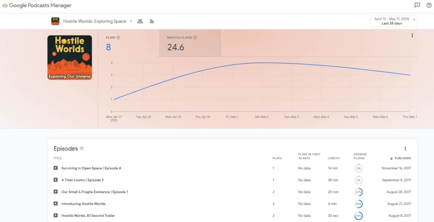Open Hostile Worlds 30 Second Trailer episode

coord(88,216)
